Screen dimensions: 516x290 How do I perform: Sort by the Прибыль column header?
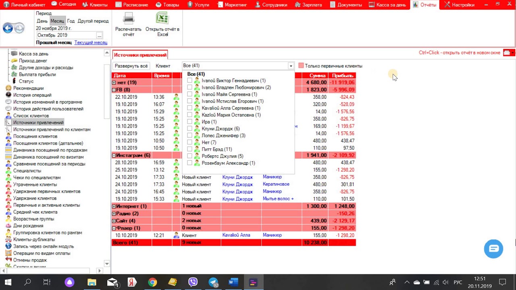pos(342,75)
